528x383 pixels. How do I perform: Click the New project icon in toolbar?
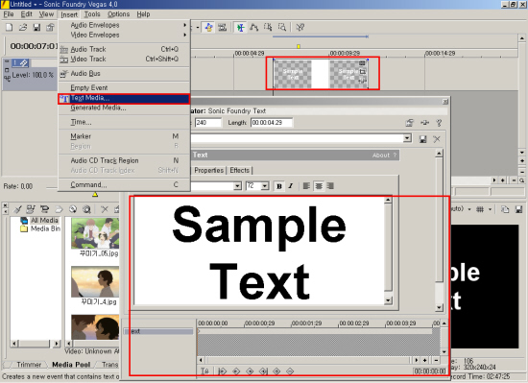tap(9, 27)
